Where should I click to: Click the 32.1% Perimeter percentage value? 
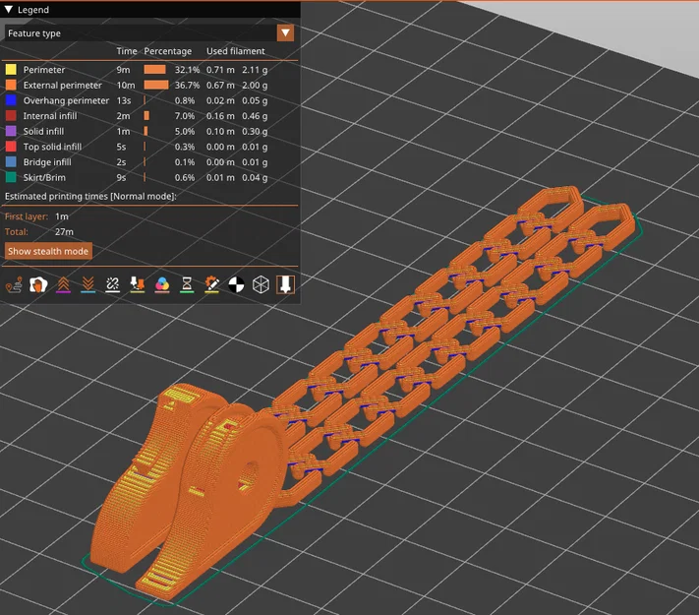[x=187, y=70]
